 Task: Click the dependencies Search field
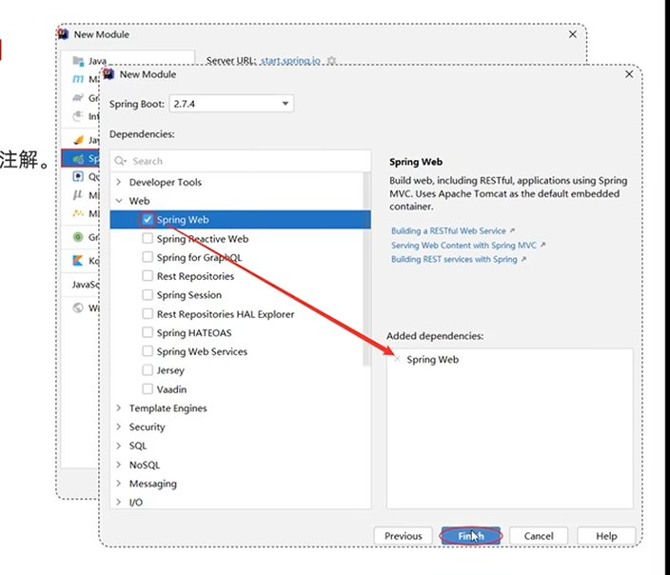(241, 161)
